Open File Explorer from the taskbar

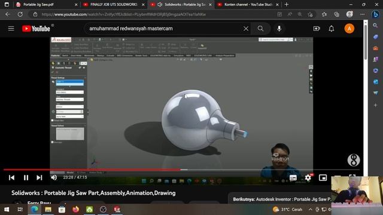(x=48, y=210)
